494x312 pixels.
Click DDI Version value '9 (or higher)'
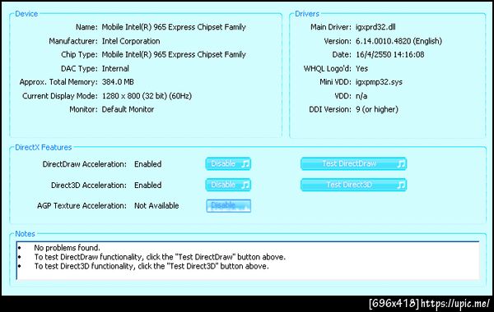(377, 109)
